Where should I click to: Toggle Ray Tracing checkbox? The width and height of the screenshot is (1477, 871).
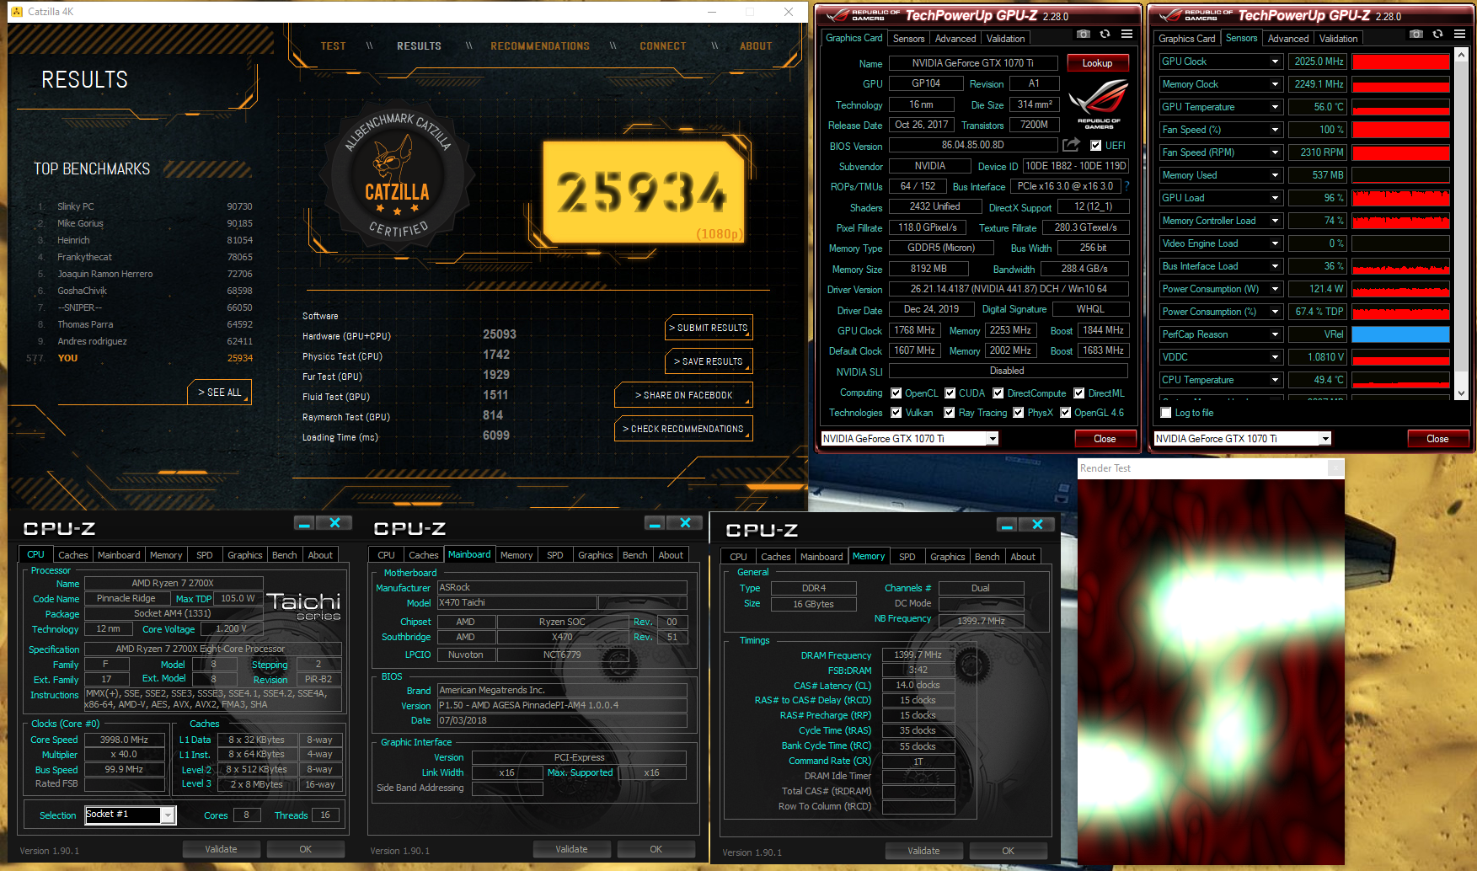[x=950, y=413]
